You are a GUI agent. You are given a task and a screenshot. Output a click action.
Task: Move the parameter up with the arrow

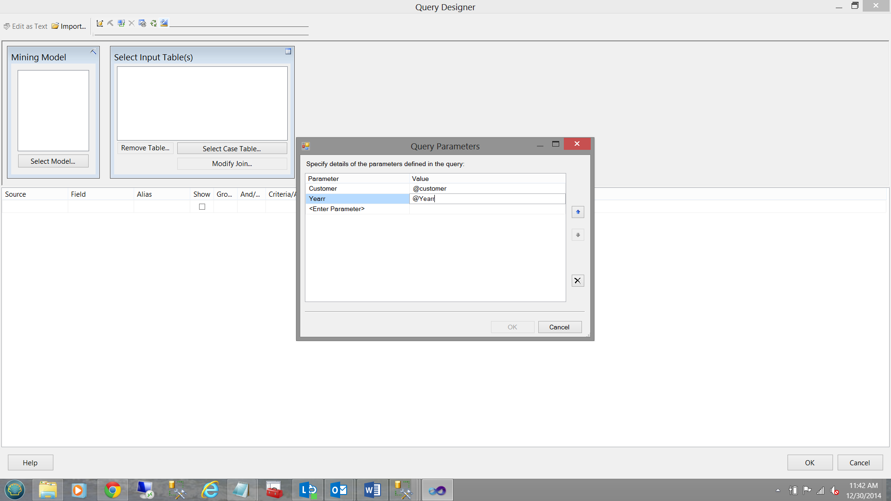click(578, 212)
